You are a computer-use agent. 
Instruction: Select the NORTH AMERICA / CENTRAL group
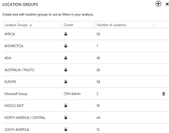(25, 118)
